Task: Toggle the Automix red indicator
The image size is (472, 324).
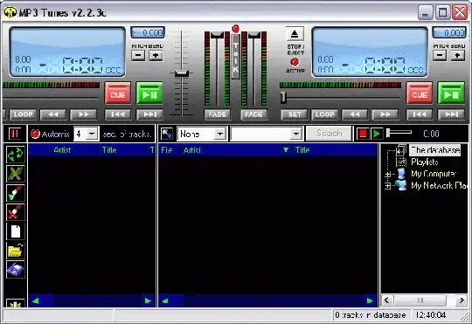Action: point(35,134)
